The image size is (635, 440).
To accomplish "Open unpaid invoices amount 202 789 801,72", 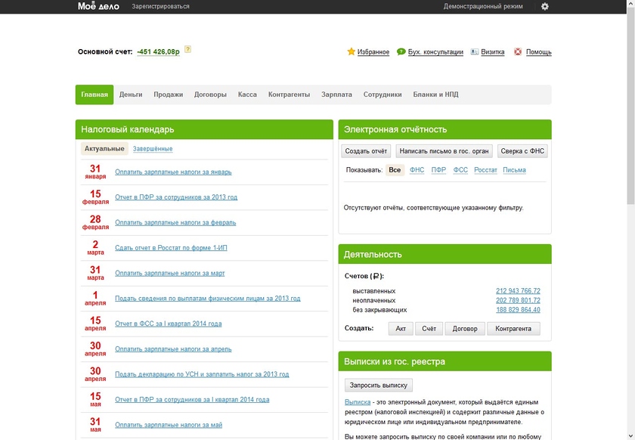I will click(x=518, y=301).
